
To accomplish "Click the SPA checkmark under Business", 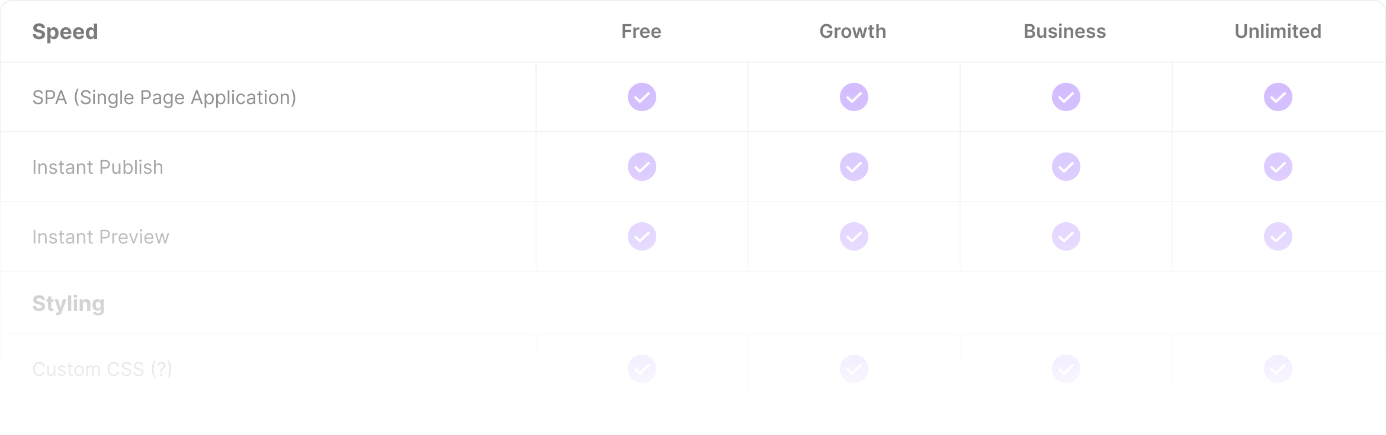I will click(x=1066, y=97).
